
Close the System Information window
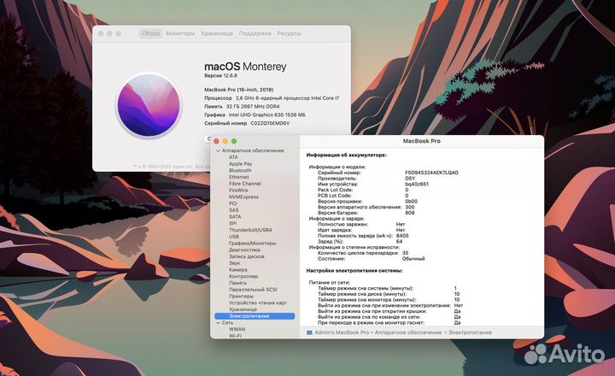click(216, 141)
